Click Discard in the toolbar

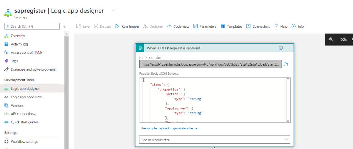click(x=102, y=26)
